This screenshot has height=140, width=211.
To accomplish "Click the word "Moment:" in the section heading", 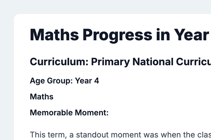I will 92,113.
